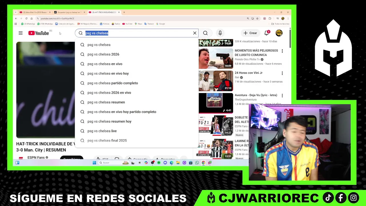Open the Noticias bookmark
This screenshot has height=206, width=366.
[105, 24]
